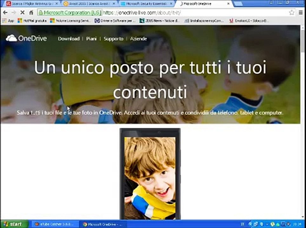Open the ZEUS News bookmark

159,21
